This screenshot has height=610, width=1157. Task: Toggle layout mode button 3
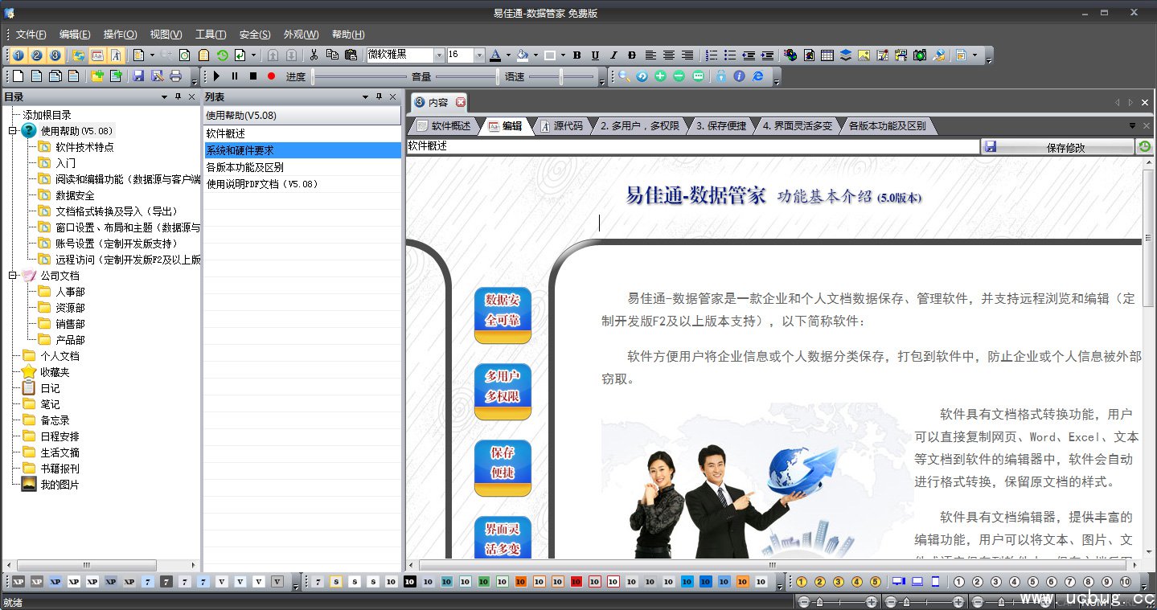[55, 55]
